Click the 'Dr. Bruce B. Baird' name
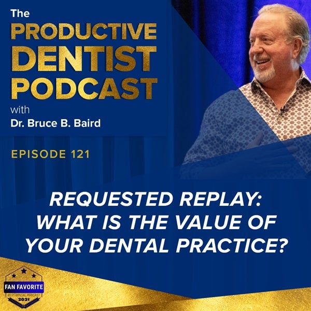This screenshot has width=311, height=311. click(55, 123)
